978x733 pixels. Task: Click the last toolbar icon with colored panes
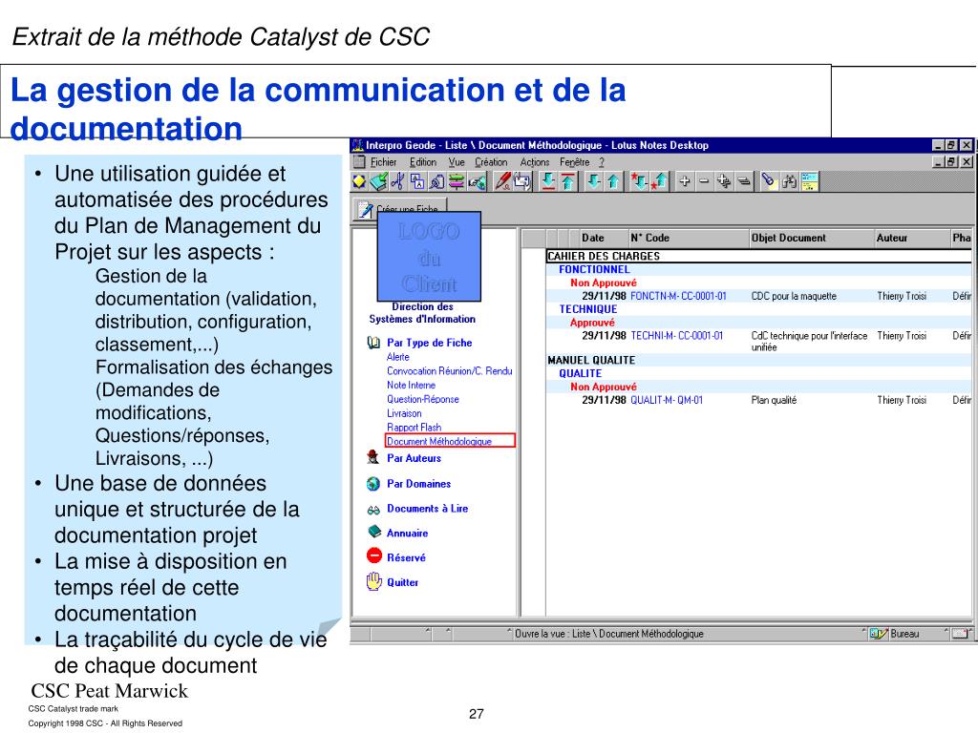point(809,181)
